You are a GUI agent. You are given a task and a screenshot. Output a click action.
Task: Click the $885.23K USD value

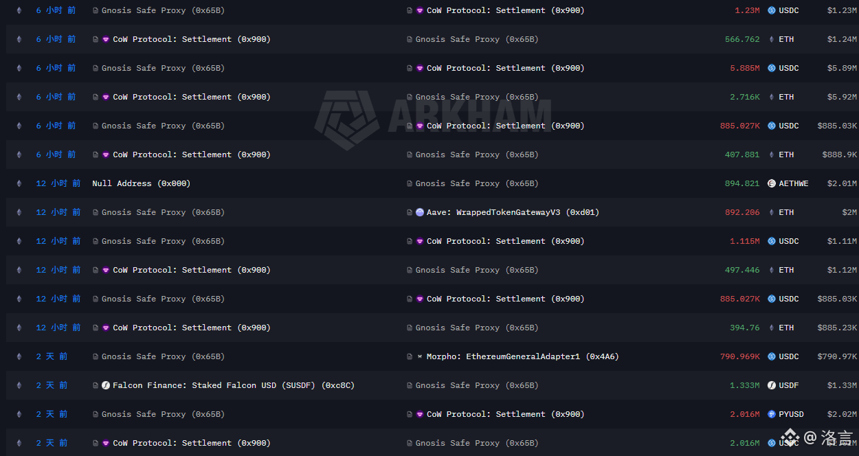coord(837,328)
